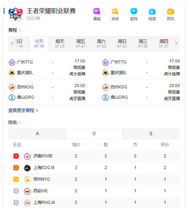Image resolution: width=189 pixels, height=209 pixels.
Task: Click the 济南RW侠 team logo
Action: (27, 156)
